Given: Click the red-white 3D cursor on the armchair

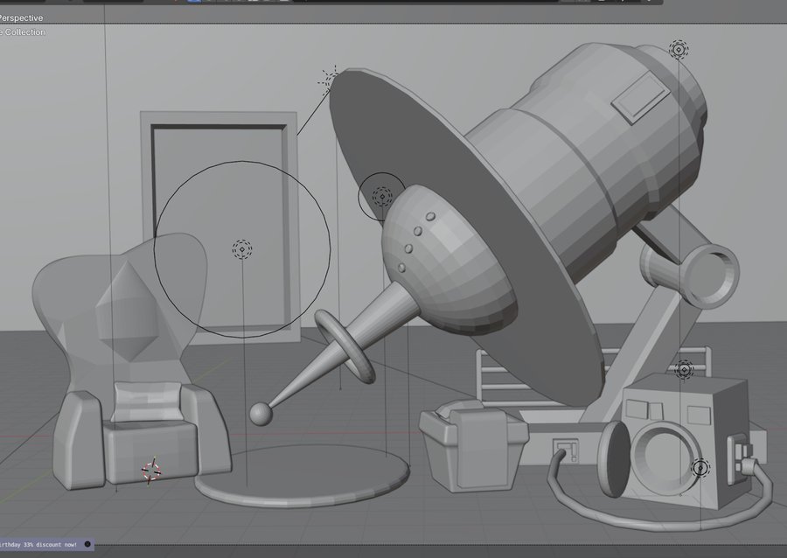Looking at the screenshot, I should (151, 471).
